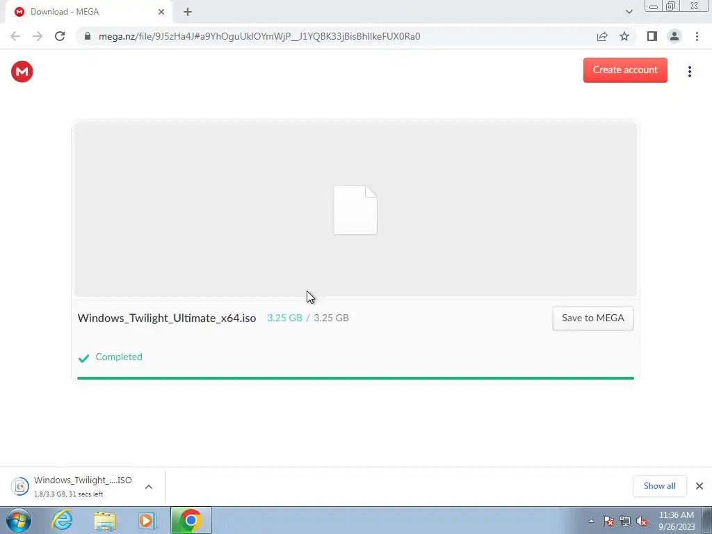Reload the page with refresh icon

pyautogui.click(x=60, y=36)
